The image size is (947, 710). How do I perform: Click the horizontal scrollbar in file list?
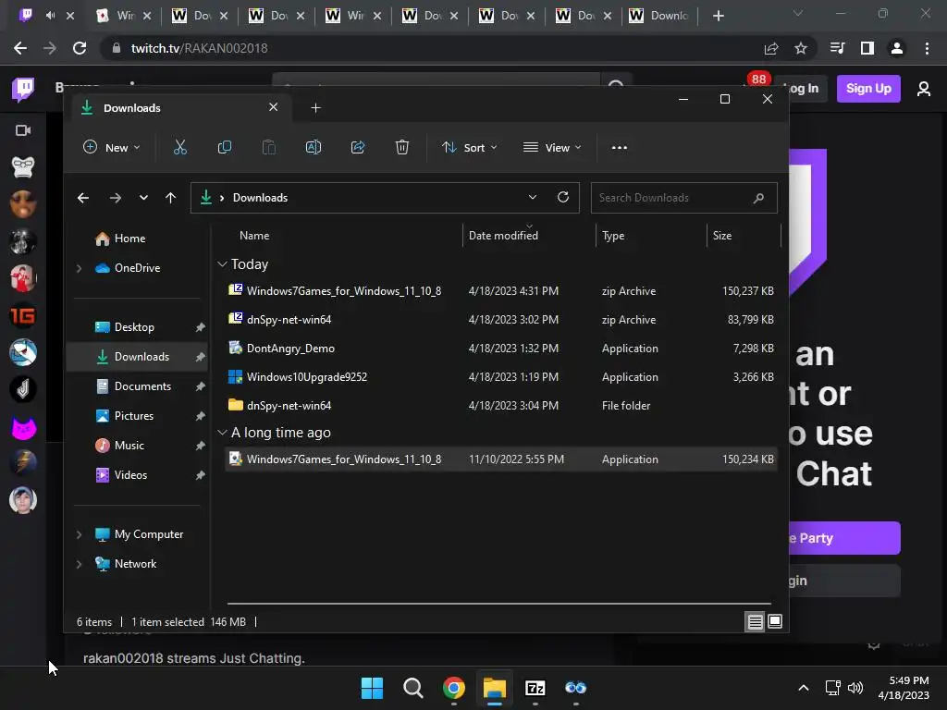(498, 603)
